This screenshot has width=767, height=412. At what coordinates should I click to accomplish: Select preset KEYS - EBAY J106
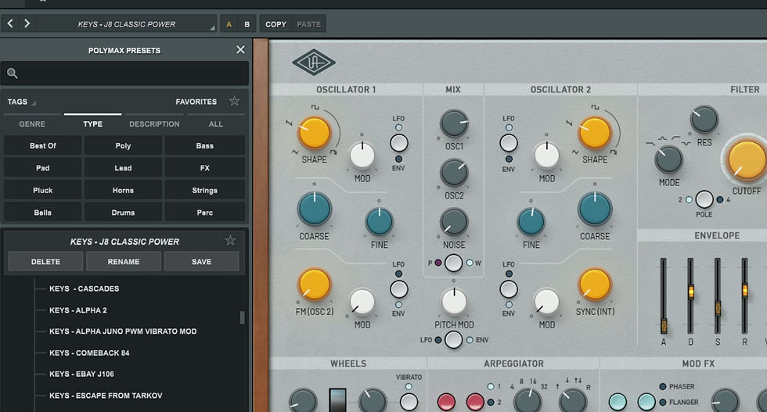click(81, 374)
